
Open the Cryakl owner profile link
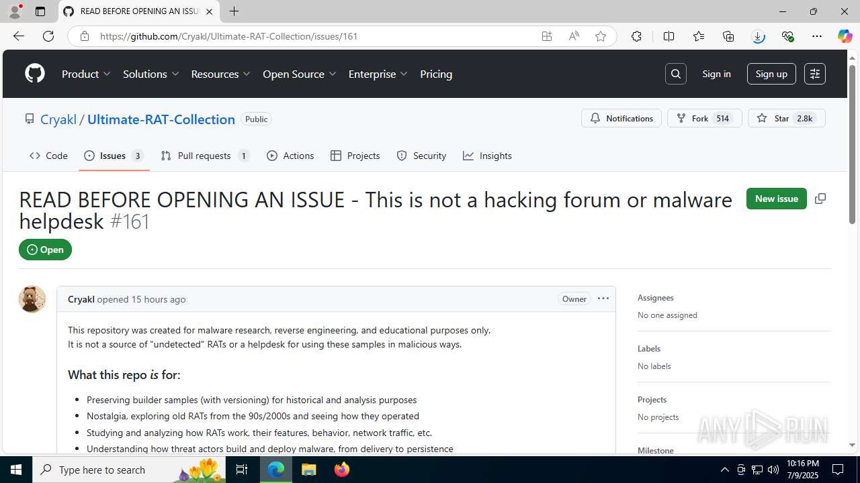click(x=58, y=119)
